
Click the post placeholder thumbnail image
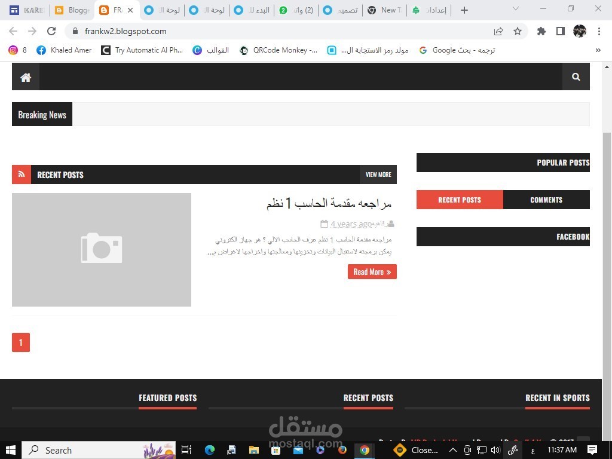tap(102, 250)
